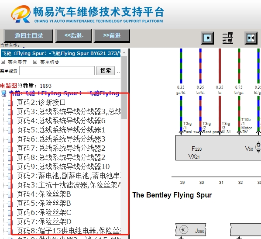Click track number 29 in diagram
The image size is (261, 239).
coord(182,183)
